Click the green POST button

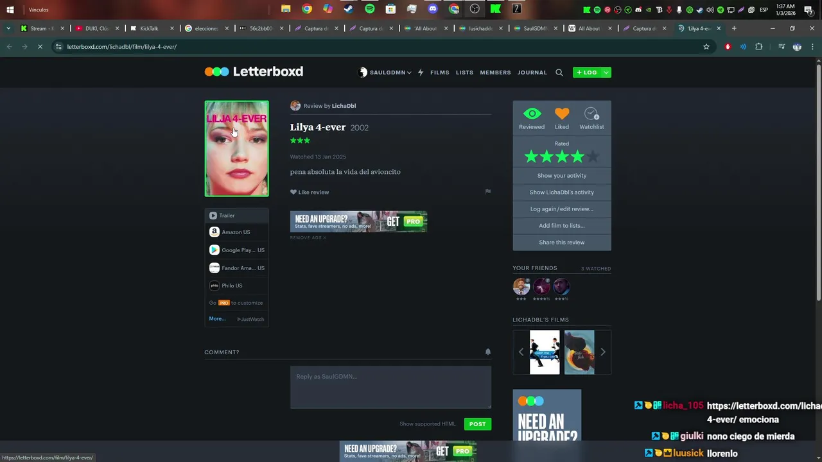[477, 424]
